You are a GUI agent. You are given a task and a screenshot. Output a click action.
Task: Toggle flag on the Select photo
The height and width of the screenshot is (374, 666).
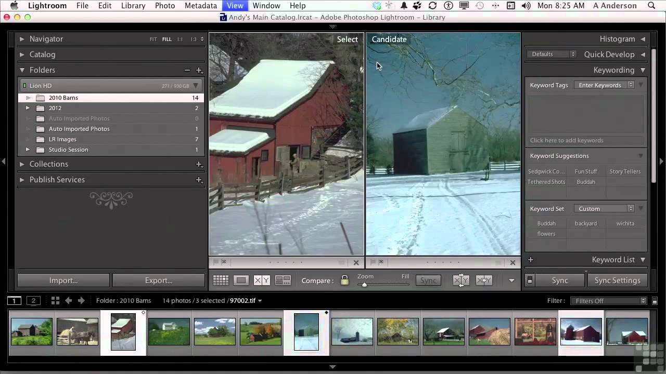pyautogui.click(x=215, y=262)
